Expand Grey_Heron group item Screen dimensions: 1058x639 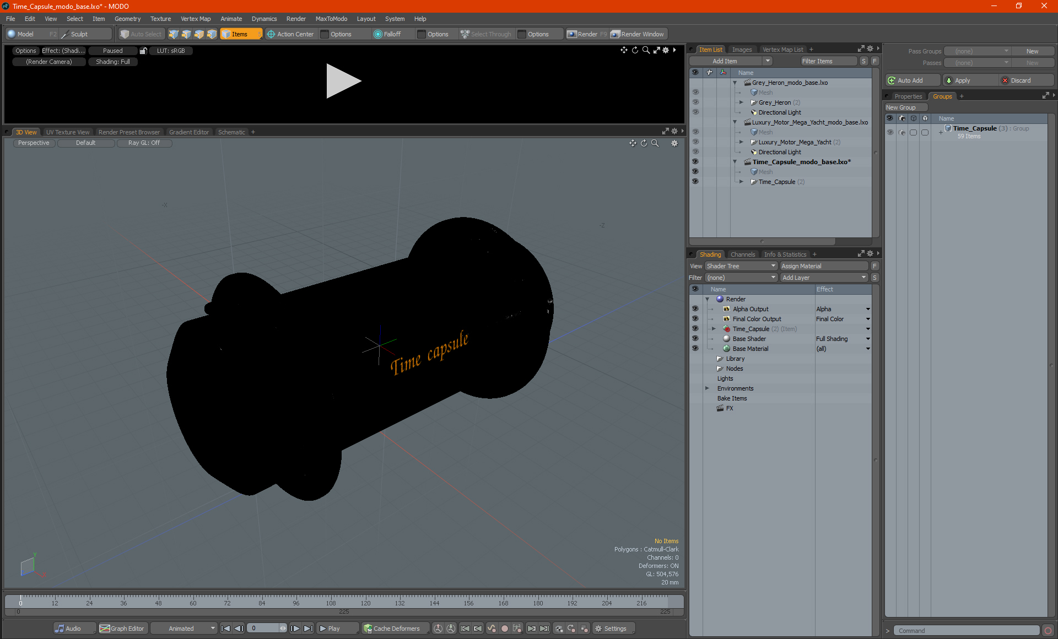[741, 102]
